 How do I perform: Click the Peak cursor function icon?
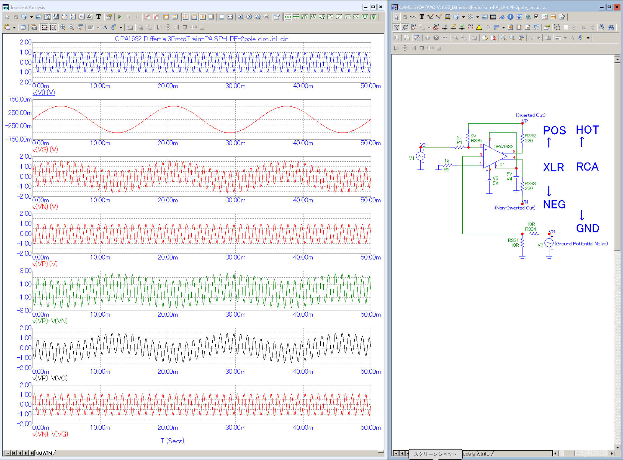305,17
